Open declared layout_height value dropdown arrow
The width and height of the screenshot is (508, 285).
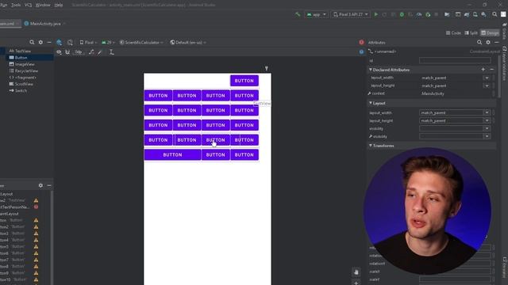point(487,85)
